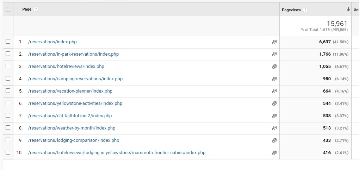Open the mammoth-frontier-cabins page link
The width and height of the screenshot is (359, 170).
tap(116, 153)
